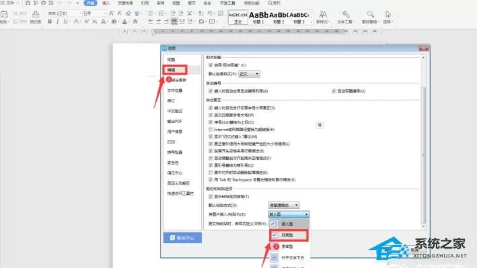The image size is (477, 268).
Task: Click the text highlight color icon
Action: (114, 21)
